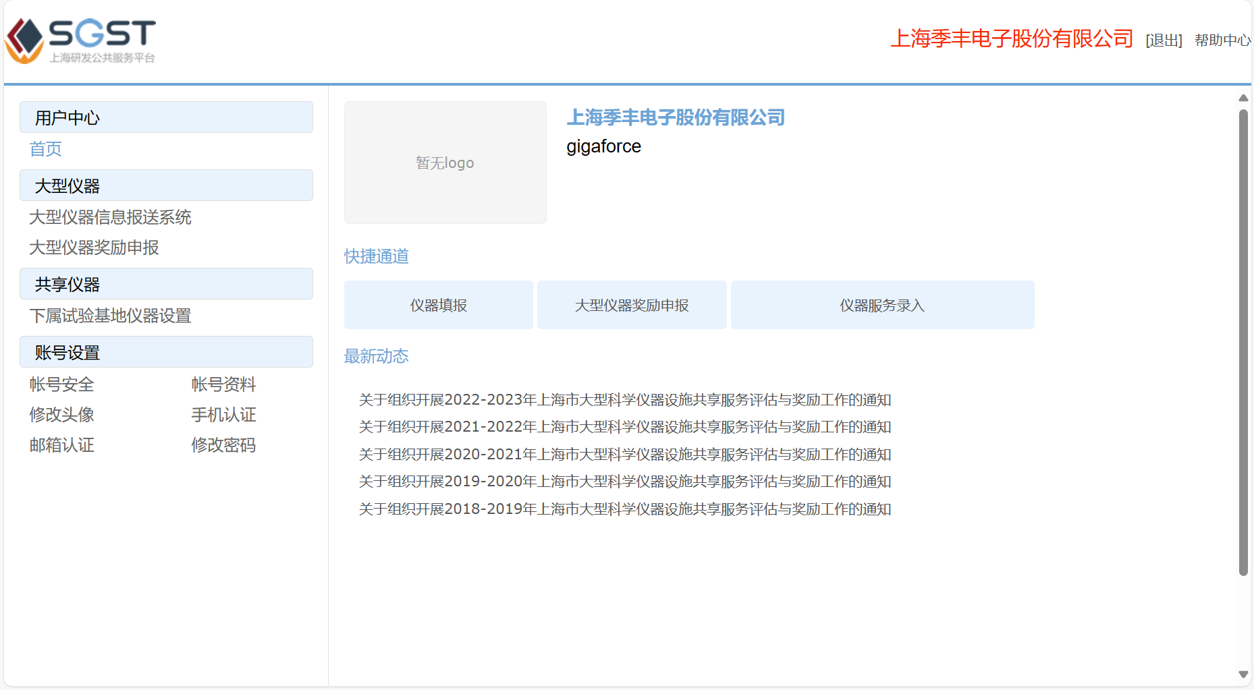The height and width of the screenshot is (690, 1254).
Task: Select the 用户中心 section header
Action: [166, 117]
